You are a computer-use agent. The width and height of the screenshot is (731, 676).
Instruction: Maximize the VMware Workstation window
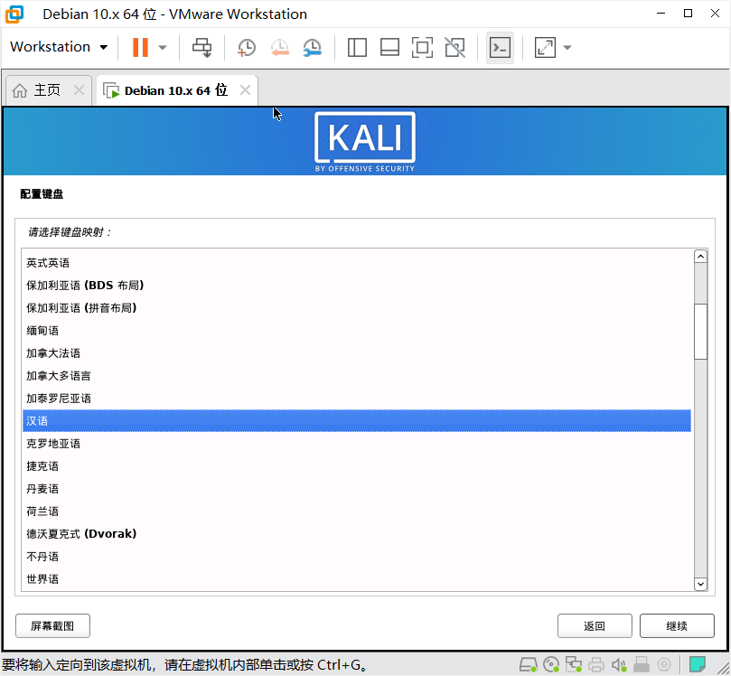pyautogui.click(x=688, y=13)
